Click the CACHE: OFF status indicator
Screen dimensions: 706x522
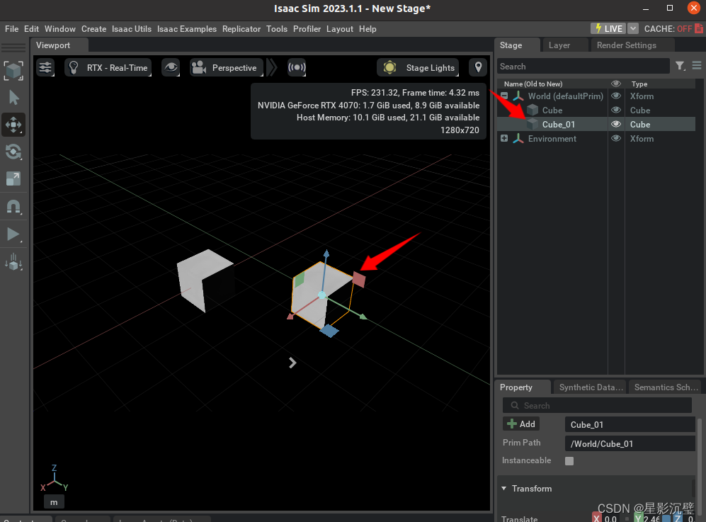[x=673, y=29]
